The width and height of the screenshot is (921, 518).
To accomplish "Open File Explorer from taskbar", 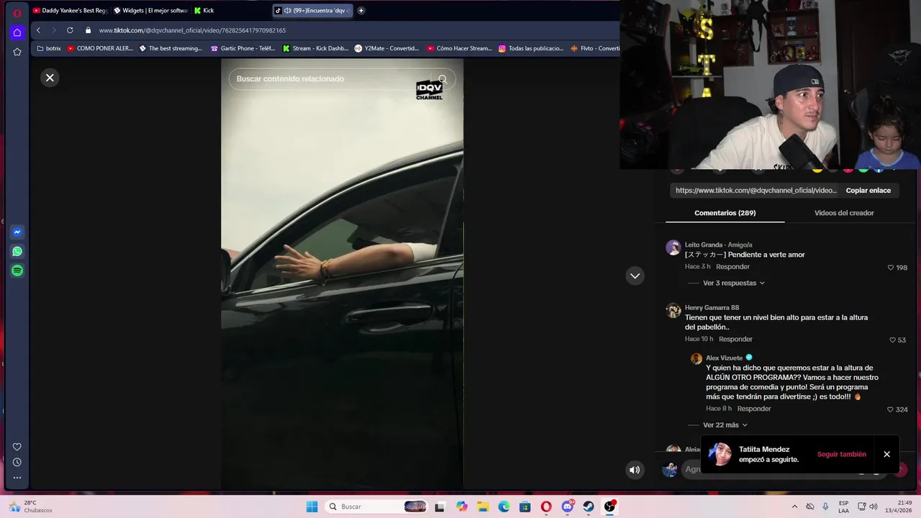I will pyautogui.click(x=483, y=506).
